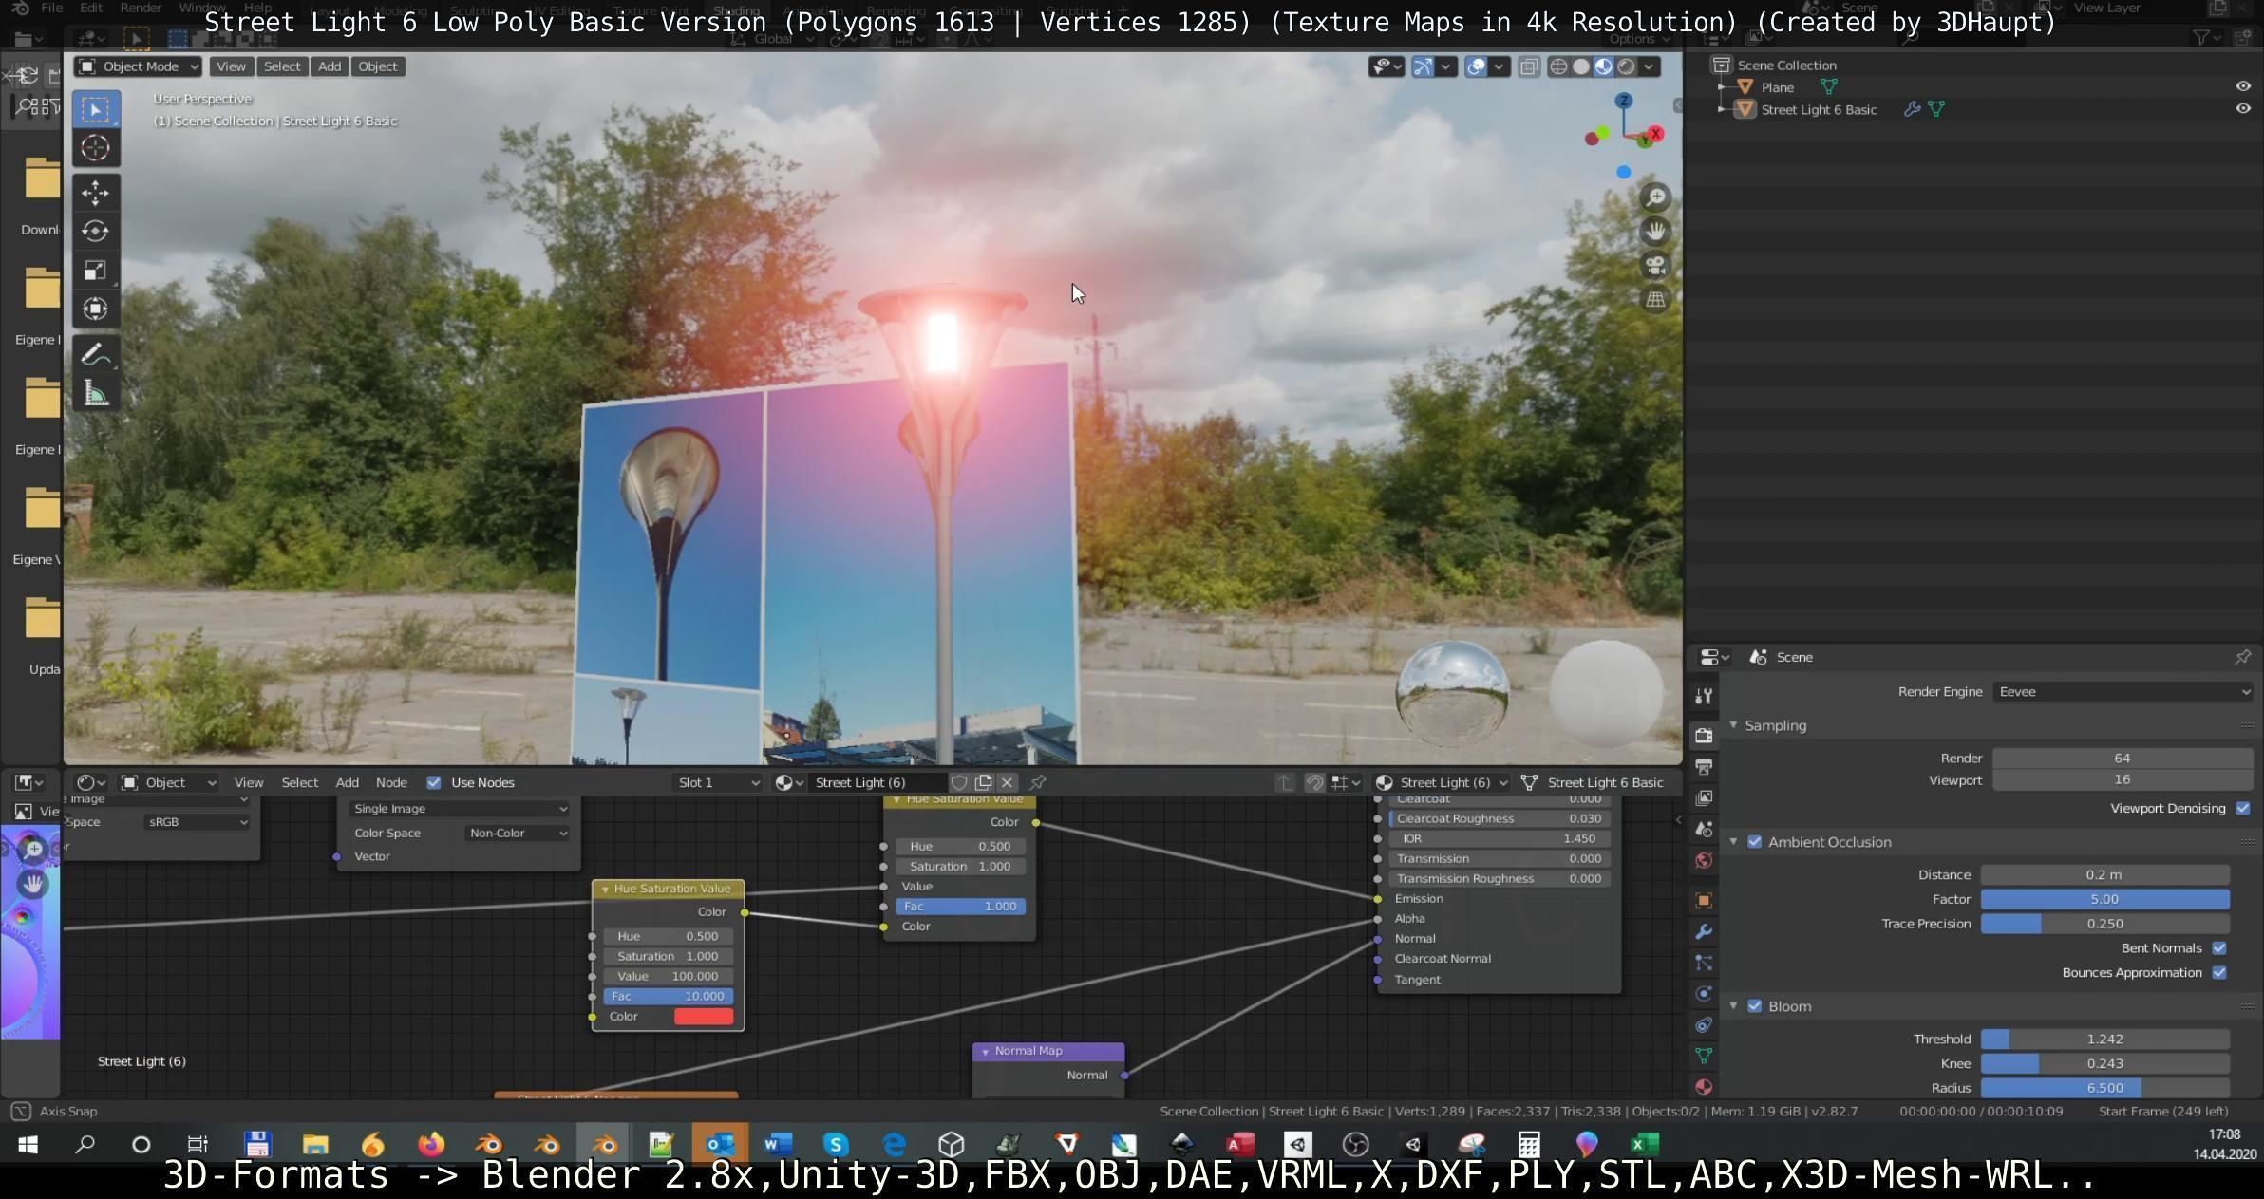Toggle camera view icon

pyautogui.click(x=1655, y=266)
